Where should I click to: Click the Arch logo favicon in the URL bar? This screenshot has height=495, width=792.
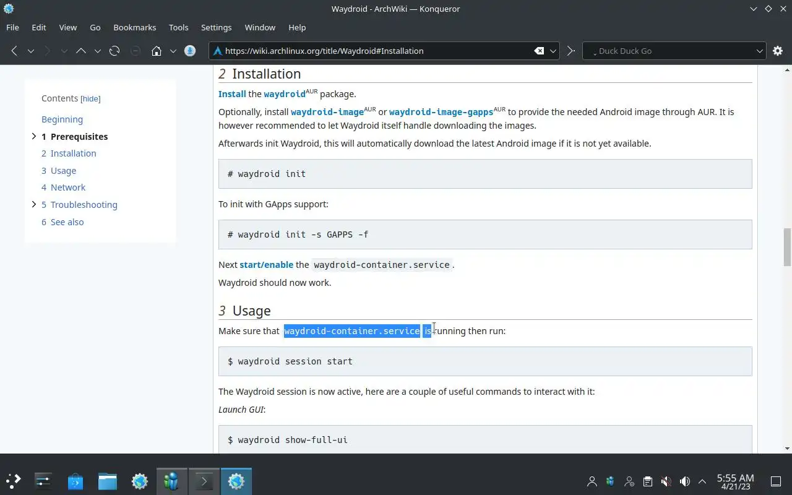(217, 51)
